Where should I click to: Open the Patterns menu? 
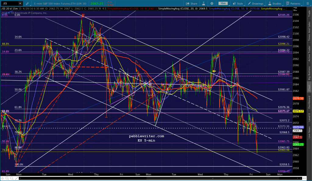point(293,4)
